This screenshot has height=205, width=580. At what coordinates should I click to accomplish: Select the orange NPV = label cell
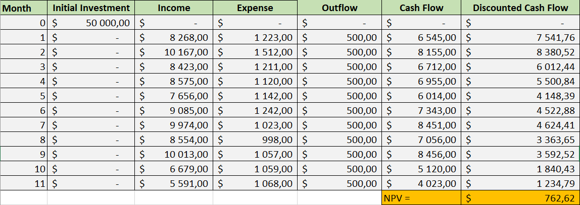coord(421,198)
